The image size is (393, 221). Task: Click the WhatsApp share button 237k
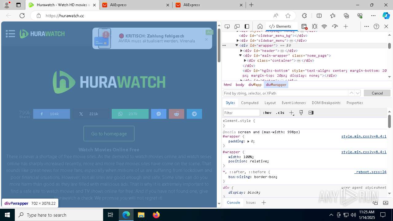130,114
